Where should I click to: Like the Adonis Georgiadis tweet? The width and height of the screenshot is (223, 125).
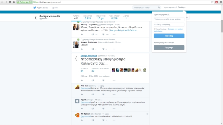pos(103,34)
